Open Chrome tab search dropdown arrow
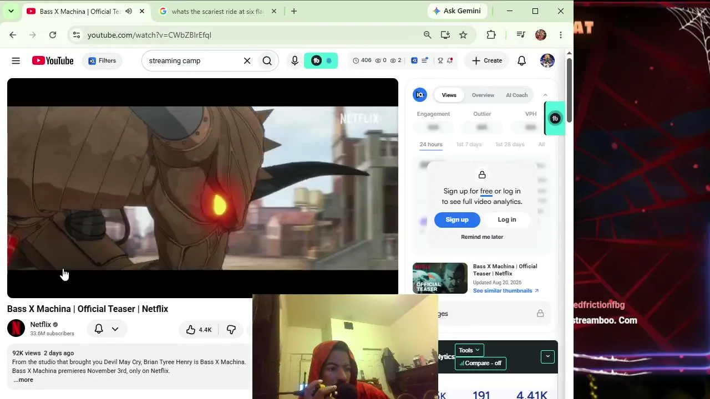710x399 pixels. tap(11, 11)
